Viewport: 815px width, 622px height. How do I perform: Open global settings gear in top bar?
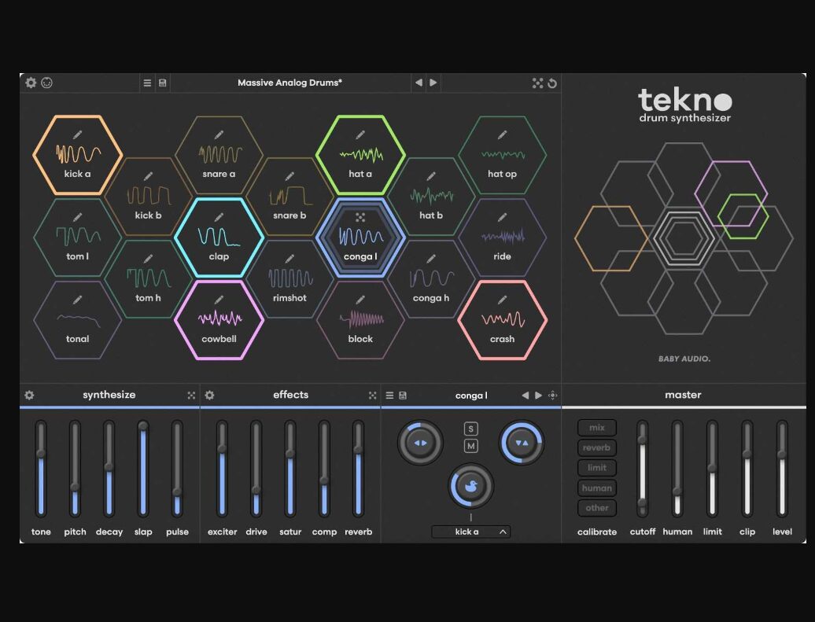[31, 83]
